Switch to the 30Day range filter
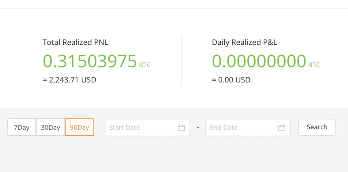The width and height of the screenshot is (348, 172). (50, 127)
